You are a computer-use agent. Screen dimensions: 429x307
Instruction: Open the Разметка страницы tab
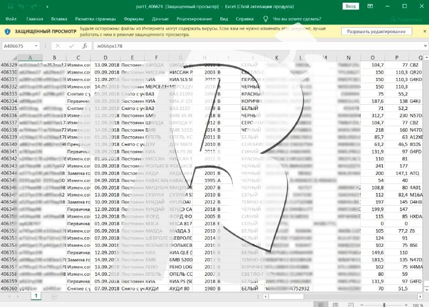[95, 19]
